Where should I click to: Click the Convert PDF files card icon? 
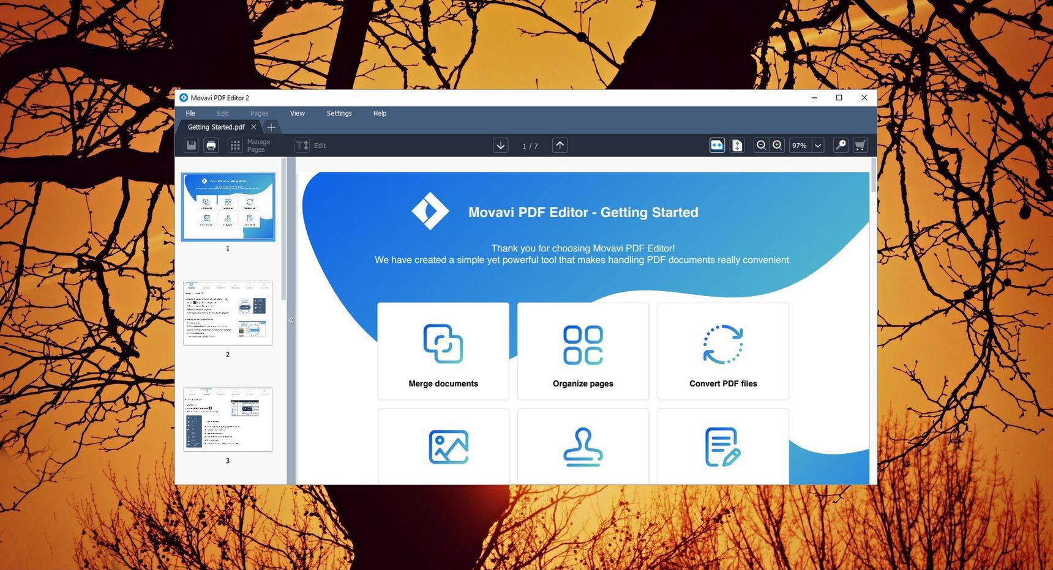pyautogui.click(x=723, y=344)
